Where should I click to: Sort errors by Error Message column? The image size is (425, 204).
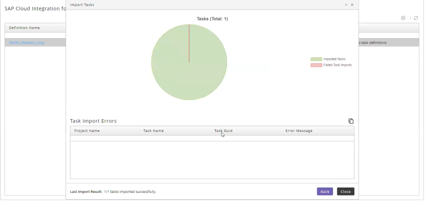click(x=299, y=131)
